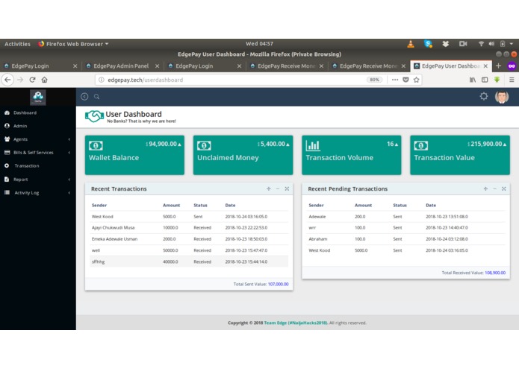The width and height of the screenshot is (519, 368).
Task: Open the settings gear in the top bar
Action: (484, 96)
